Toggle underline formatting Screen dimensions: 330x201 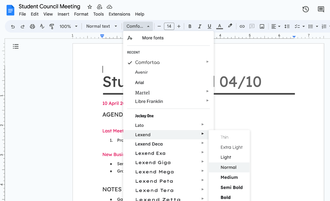pyautogui.click(x=209, y=26)
